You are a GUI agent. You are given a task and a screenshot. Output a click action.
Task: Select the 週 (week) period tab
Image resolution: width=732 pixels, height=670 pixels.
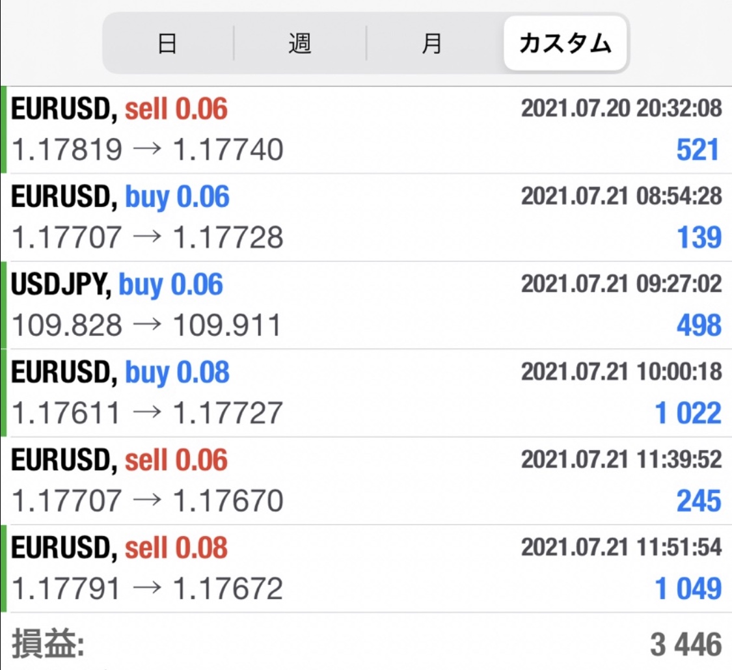pos(300,44)
